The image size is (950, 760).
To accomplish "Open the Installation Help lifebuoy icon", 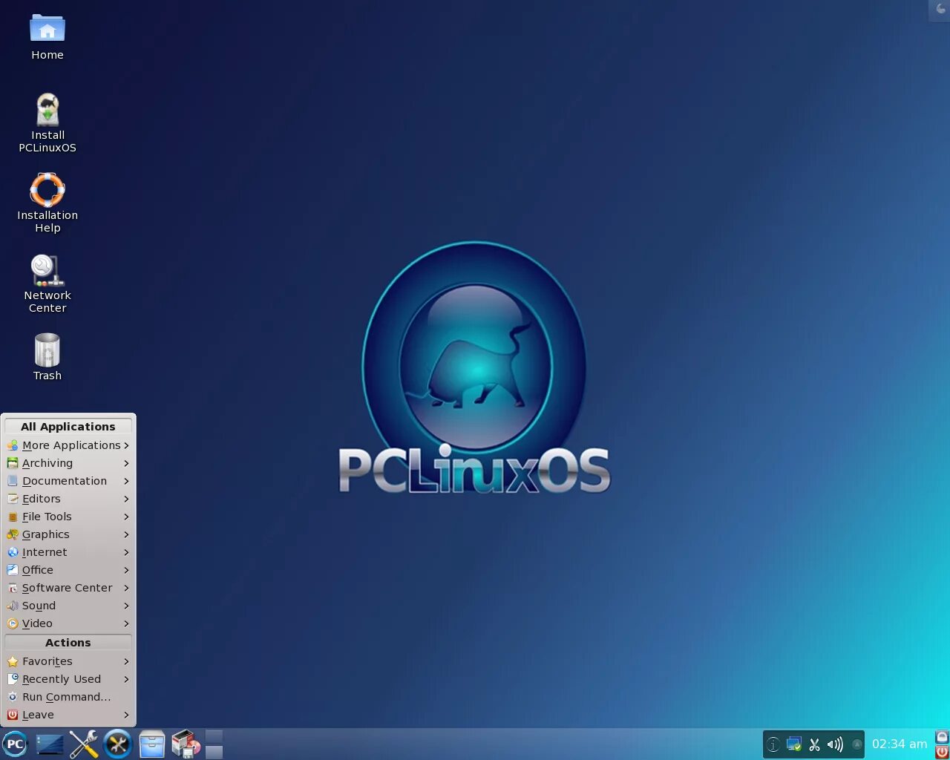I will click(x=47, y=190).
